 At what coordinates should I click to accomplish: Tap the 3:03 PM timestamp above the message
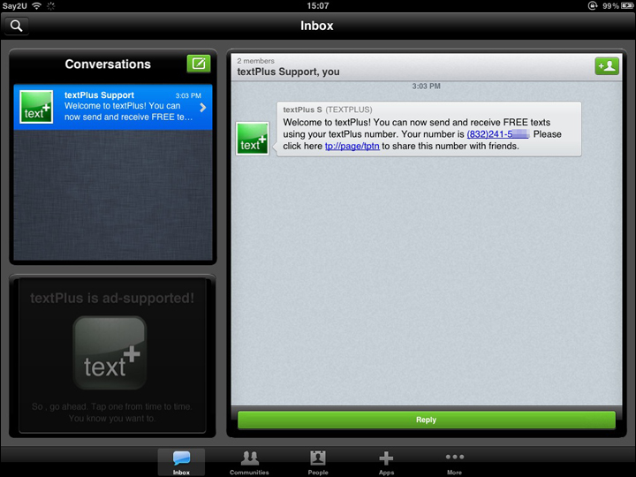[427, 86]
